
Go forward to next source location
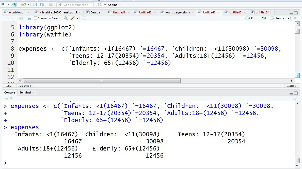12,18
